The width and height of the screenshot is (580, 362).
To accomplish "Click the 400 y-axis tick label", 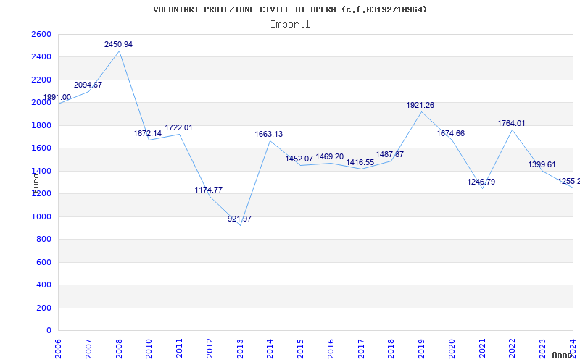I will [43, 285].
